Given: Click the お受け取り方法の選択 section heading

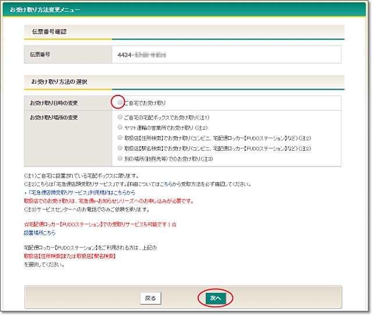Looking at the screenshot, I should [59, 82].
